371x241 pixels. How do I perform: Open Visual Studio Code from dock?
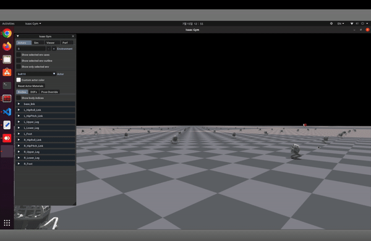coord(7,112)
